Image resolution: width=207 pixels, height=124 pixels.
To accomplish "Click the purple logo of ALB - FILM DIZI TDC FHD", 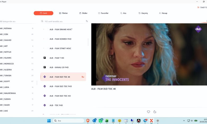I will (45, 86).
